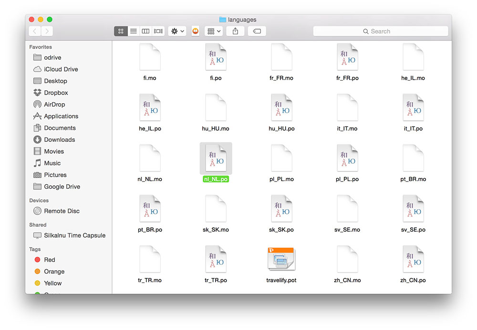Switch to icon view mode
Viewport: 477px width, 330px height.
tap(121, 31)
